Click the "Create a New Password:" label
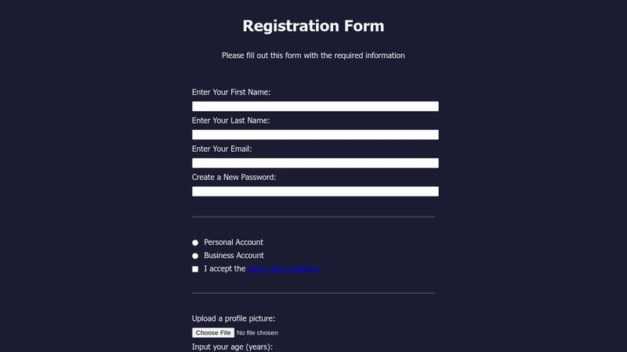 [234, 177]
